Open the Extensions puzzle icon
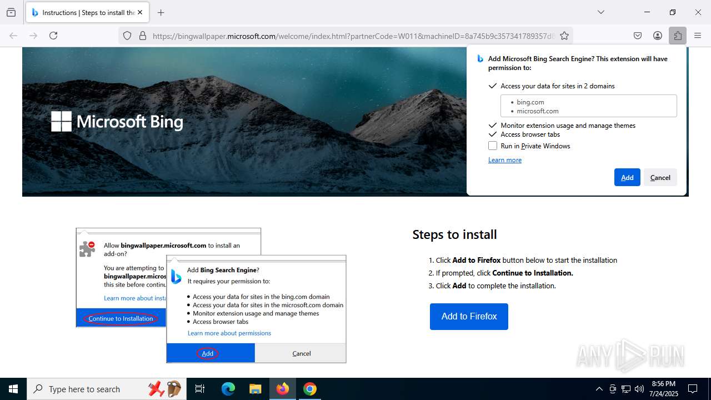Image resolution: width=711 pixels, height=400 pixels. coord(678,36)
